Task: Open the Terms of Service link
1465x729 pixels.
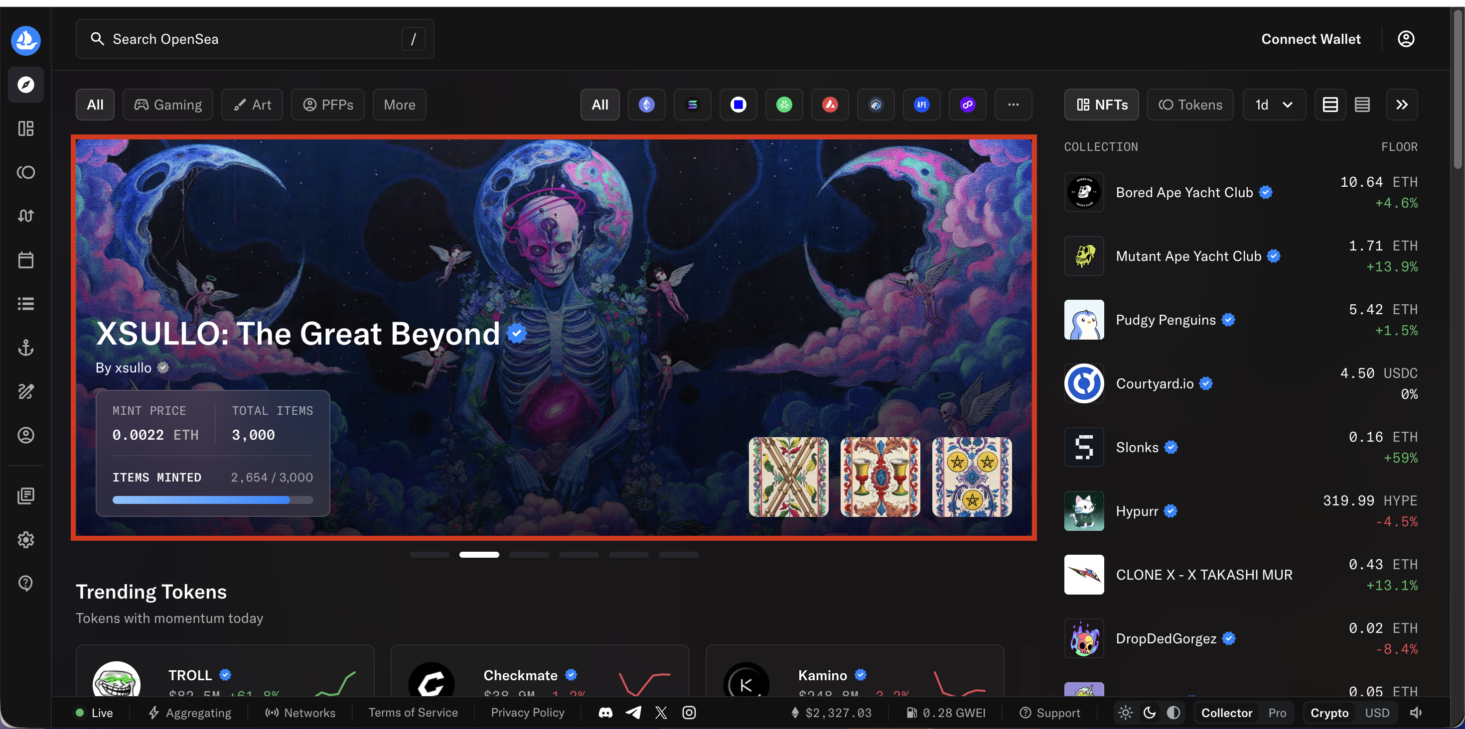Action: [x=413, y=713]
